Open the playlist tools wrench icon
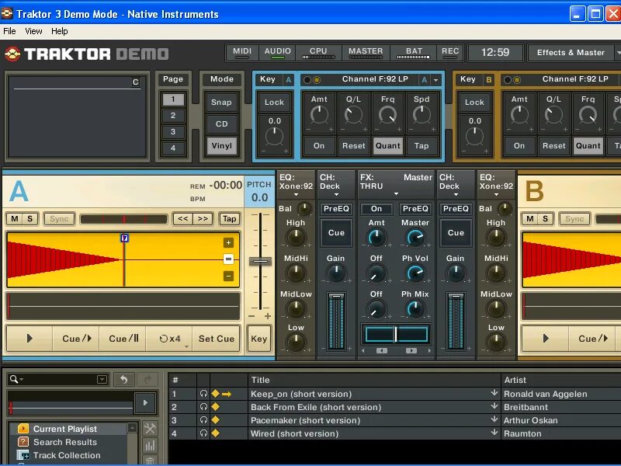This screenshot has width=621, height=466. pyautogui.click(x=149, y=428)
